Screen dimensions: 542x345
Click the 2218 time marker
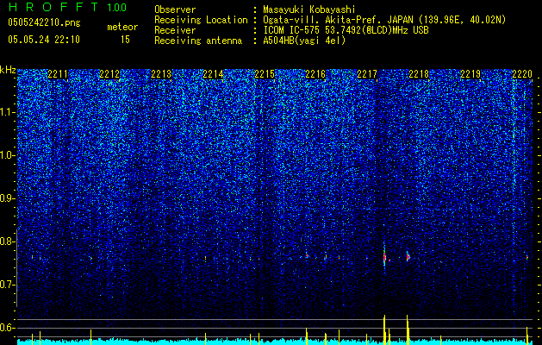(419, 74)
